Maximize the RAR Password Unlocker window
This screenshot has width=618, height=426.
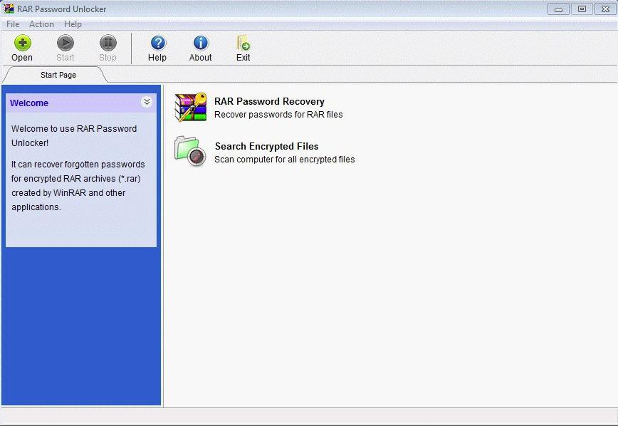tap(582, 9)
